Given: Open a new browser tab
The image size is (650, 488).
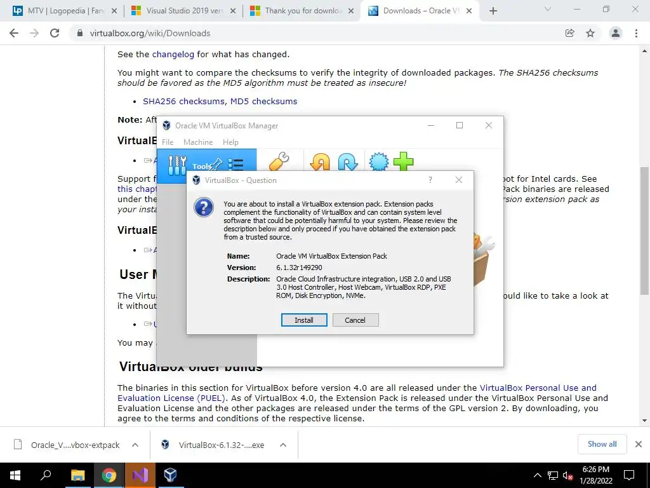Looking at the screenshot, I should pyautogui.click(x=493, y=11).
